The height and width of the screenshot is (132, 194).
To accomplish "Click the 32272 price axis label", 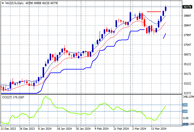I will coord(187,93).
